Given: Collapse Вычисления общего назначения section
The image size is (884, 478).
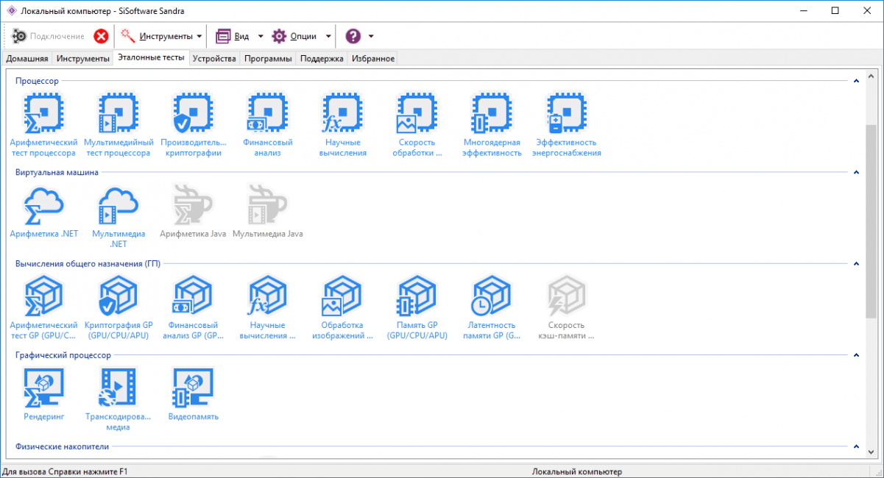Looking at the screenshot, I should [x=857, y=263].
